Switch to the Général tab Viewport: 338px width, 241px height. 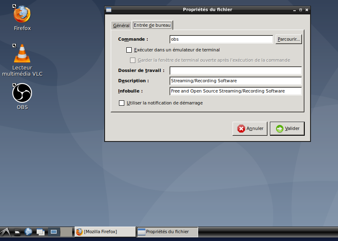pyautogui.click(x=121, y=25)
